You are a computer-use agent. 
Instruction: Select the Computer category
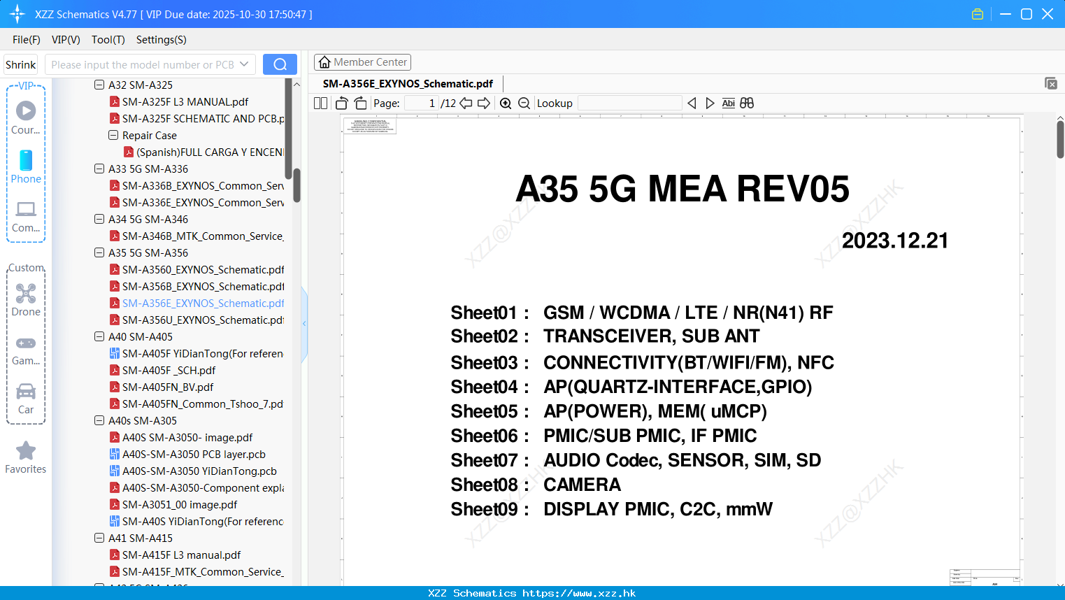[26, 216]
